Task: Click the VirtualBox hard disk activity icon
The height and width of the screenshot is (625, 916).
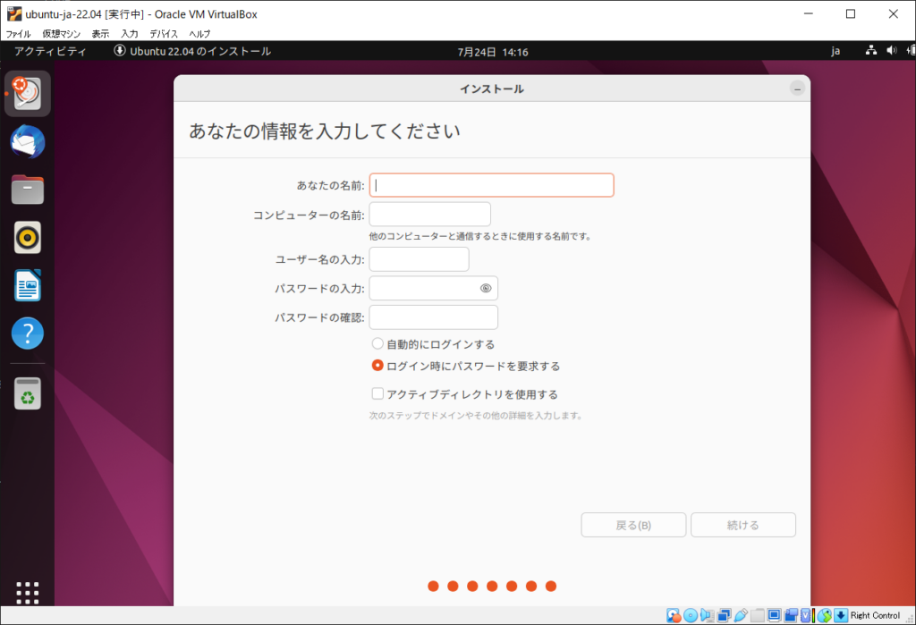Action: pos(673,615)
